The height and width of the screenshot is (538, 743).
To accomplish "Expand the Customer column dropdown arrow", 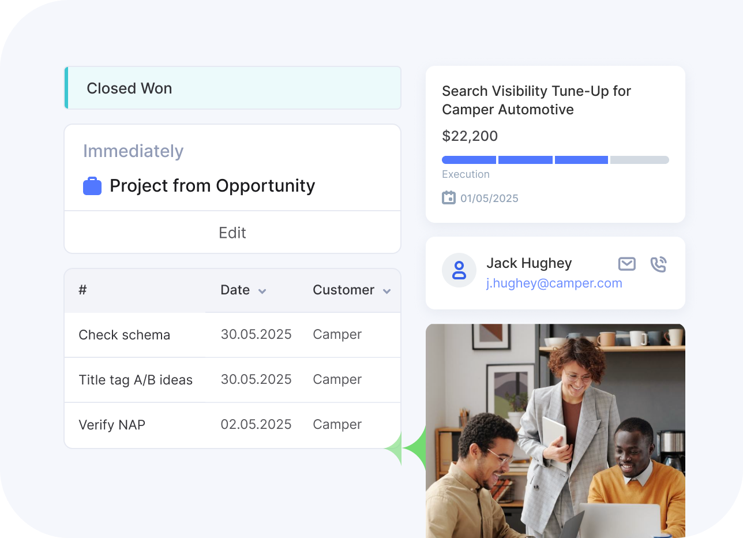I will click(386, 291).
